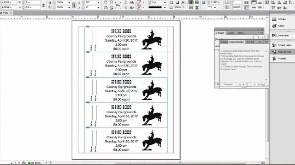Image resolution: width=295 pixels, height=165 pixels.
Task: Click the fx effects icon
Action: tap(183, 2)
